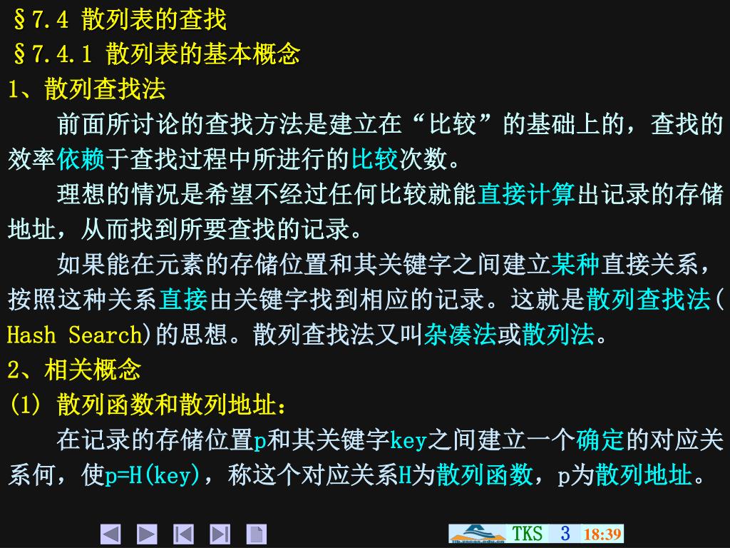Go to the next slide arrow button
The height and width of the screenshot is (548, 730).
[x=147, y=534]
